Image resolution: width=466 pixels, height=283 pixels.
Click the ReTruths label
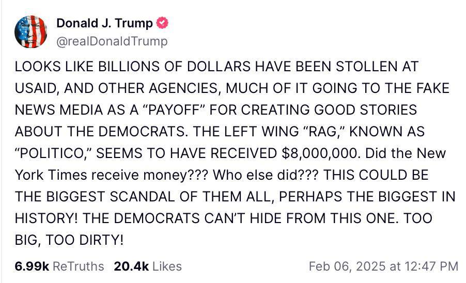tap(79, 266)
